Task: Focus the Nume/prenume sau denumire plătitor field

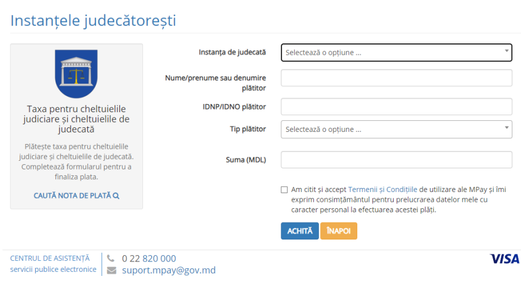Action: [397, 78]
